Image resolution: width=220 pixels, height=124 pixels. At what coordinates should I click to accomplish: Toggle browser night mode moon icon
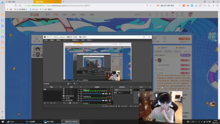[209, 6]
